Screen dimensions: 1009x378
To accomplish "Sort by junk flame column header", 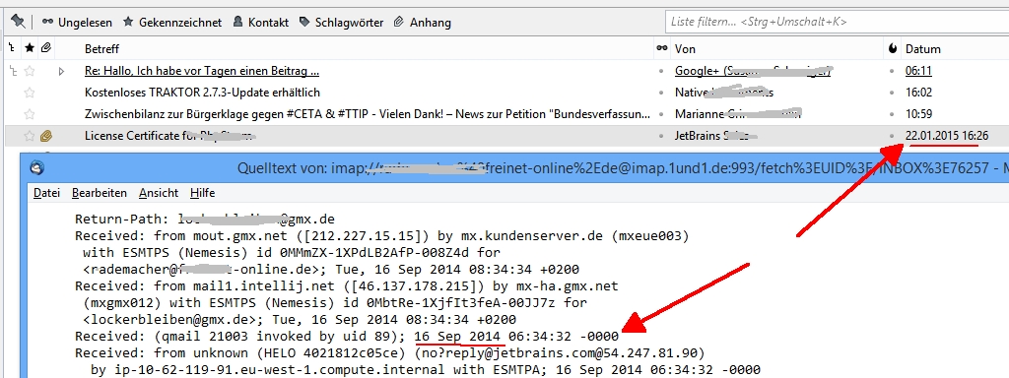I will 892,49.
